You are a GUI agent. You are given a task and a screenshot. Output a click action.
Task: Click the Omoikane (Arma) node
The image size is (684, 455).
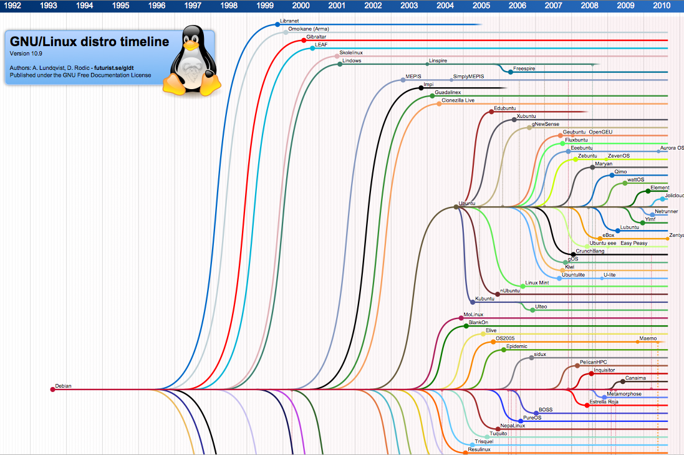pyautogui.click(x=286, y=32)
